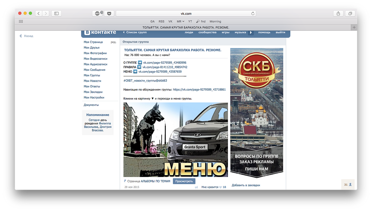This screenshot has width=372, height=211.
Task: Open сообщества in VK header
Action: click(x=208, y=32)
